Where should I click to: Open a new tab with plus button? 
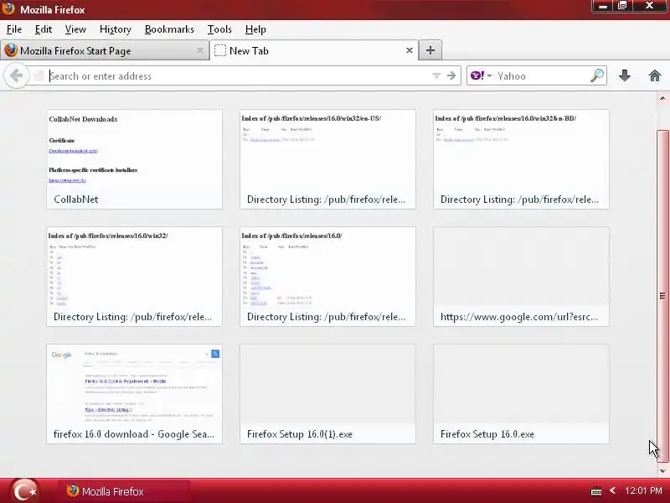(x=430, y=50)
